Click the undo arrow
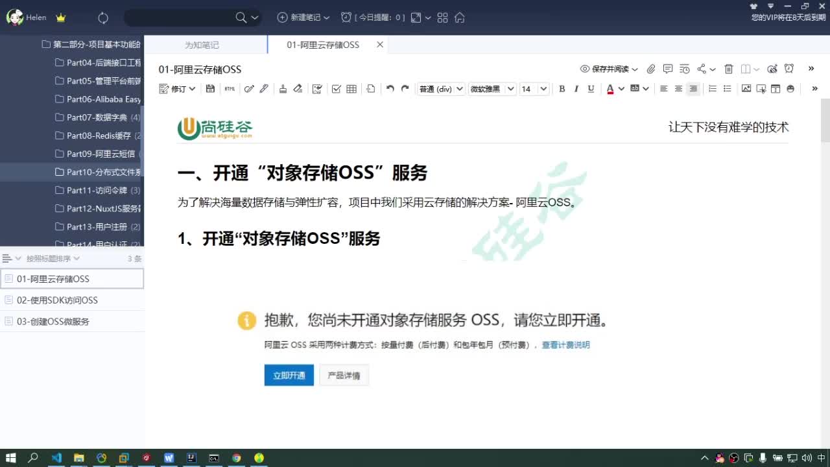 pos(390,89)
